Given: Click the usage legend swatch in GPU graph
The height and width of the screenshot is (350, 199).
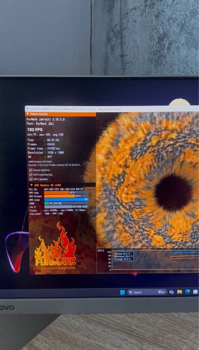Looking at the screenshot, I should point(115,259).
